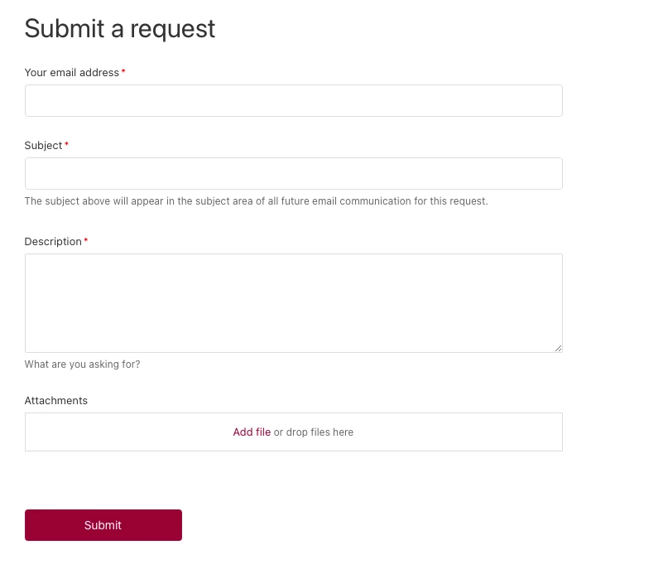Viewport: 668px width, 579px height.
Task: Click the Description box resize handle
Action: (558, 348)
